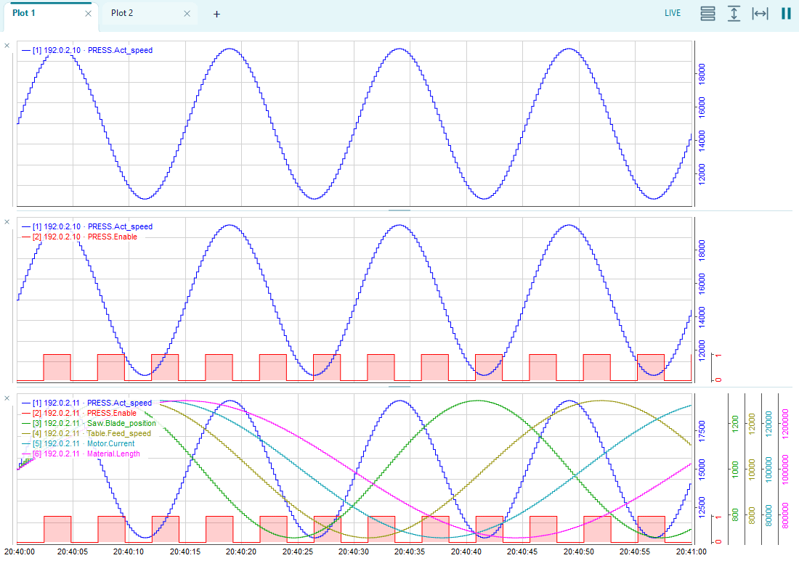
Task: Switch to the Plot 1 tab
Action: (x=23, y=13)
